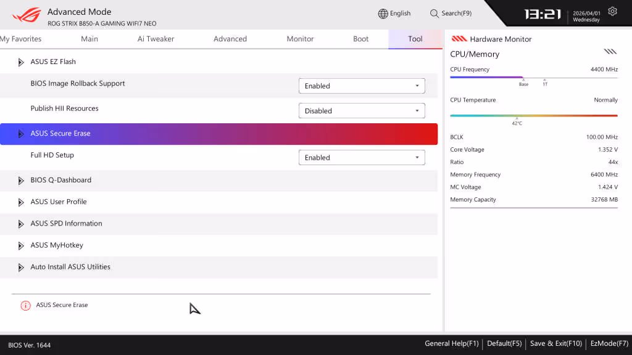
Task: Click the 13:21 clock display
Action: coord(543,15)
